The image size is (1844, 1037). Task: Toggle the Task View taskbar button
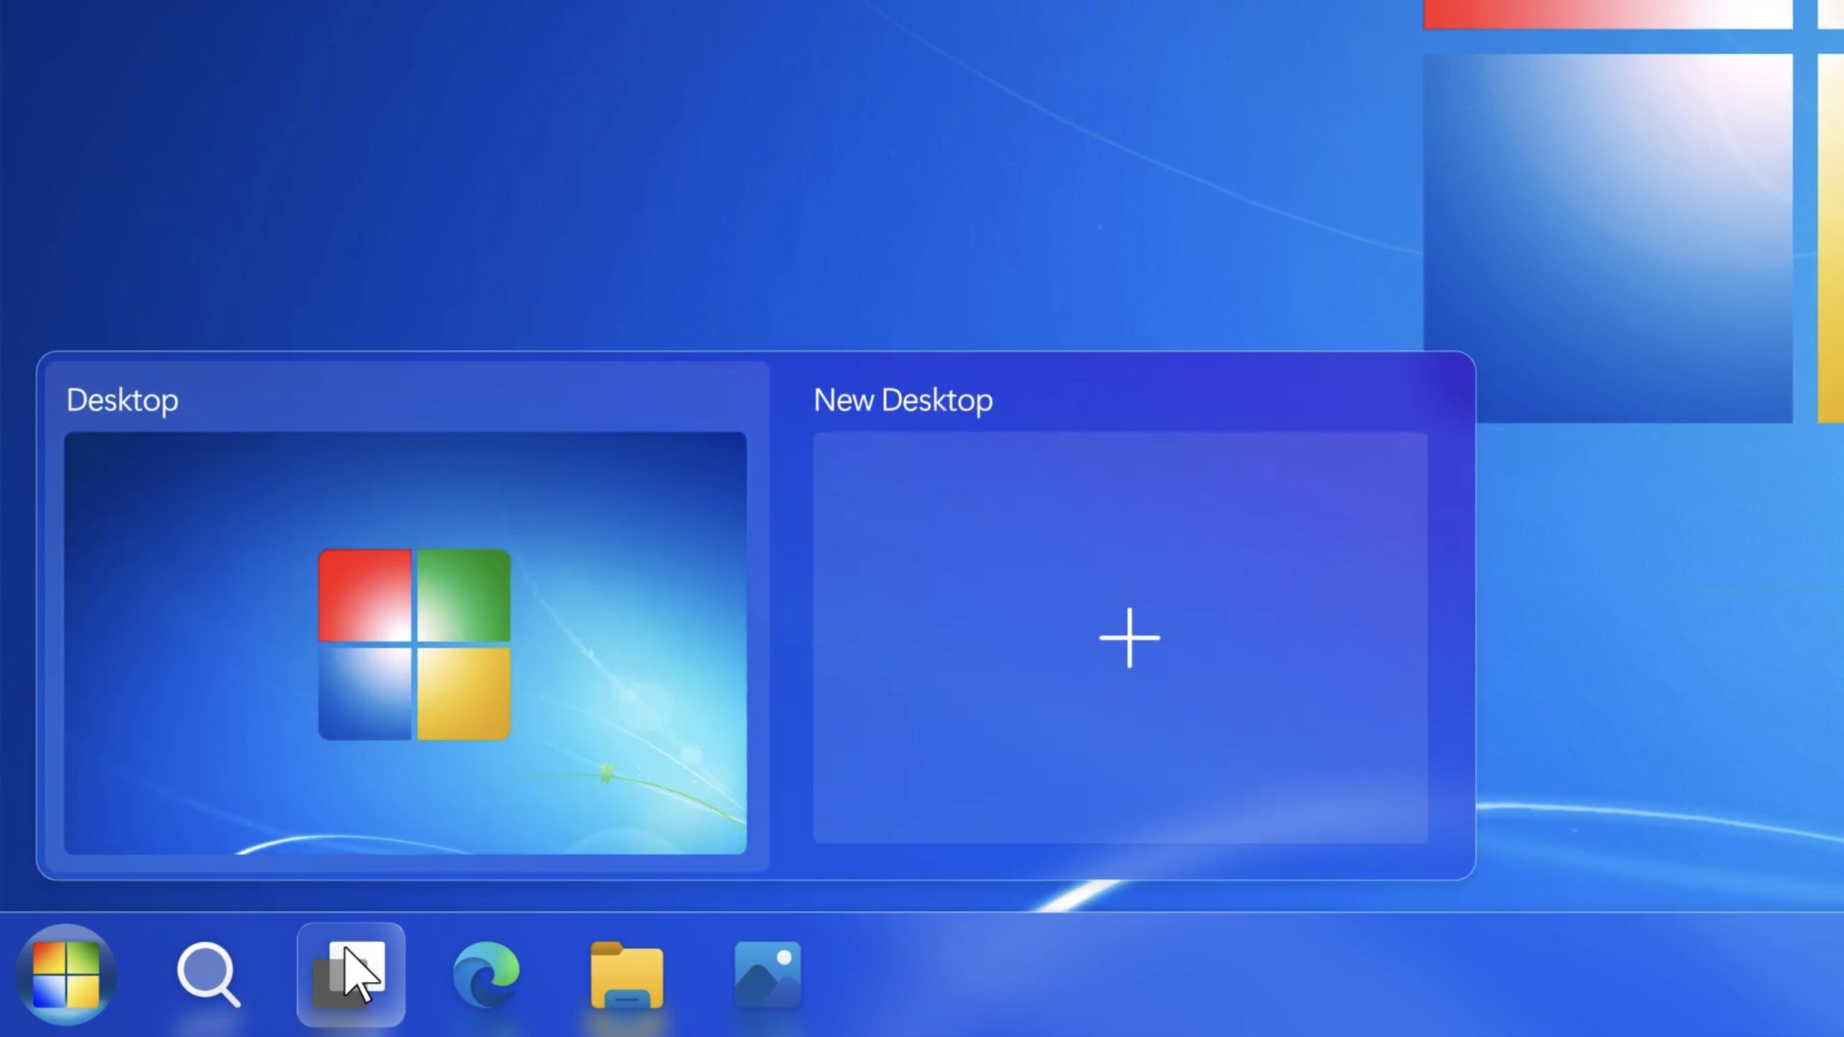(351, 974)
